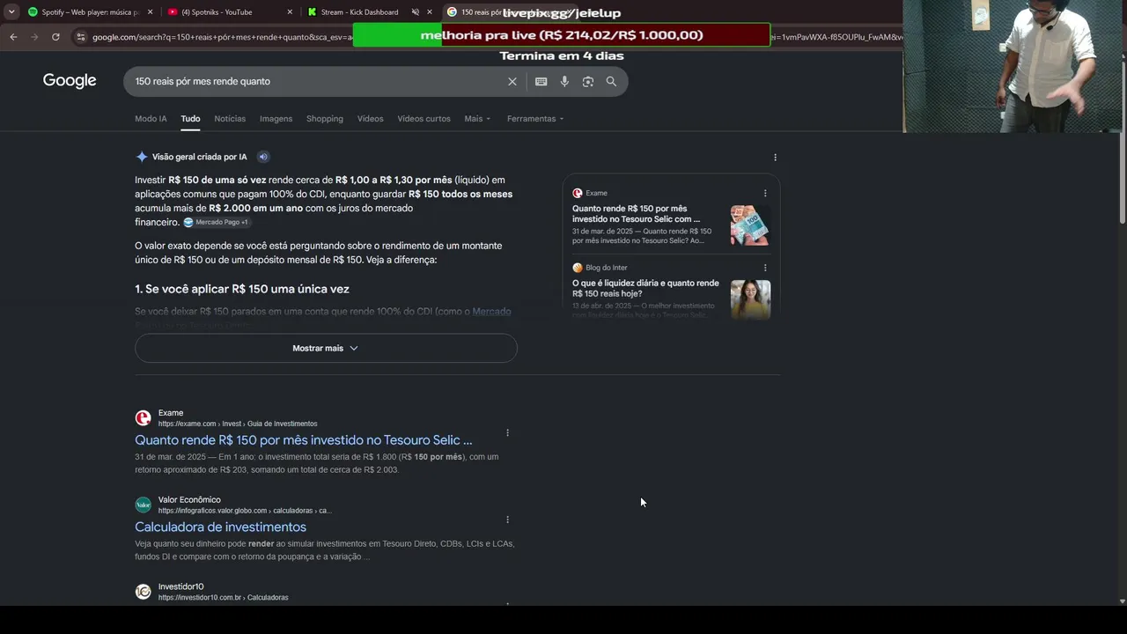Image resolution: width=1127 pixels, height=634 pixels.
Task: Open the Notícias results tab
Action: [230, 119]
